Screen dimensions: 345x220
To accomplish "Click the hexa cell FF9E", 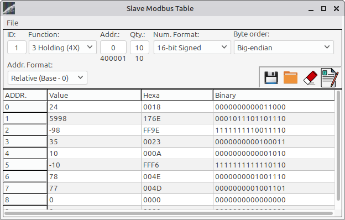I will pyautogui.click(x=177, y=130).
